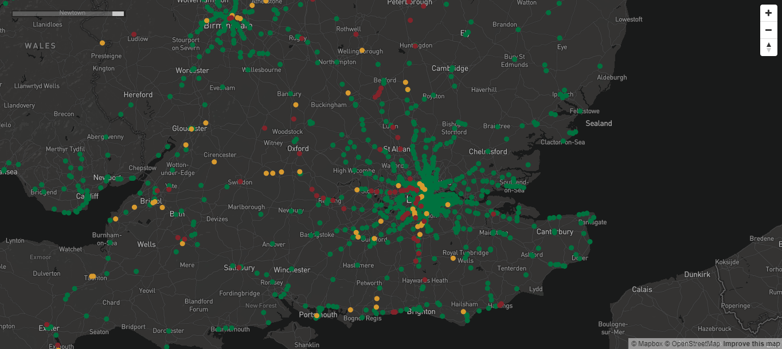Open the Mapbox attribution link
The width and height of the screenshot is (782, 349).
(647, 344)
